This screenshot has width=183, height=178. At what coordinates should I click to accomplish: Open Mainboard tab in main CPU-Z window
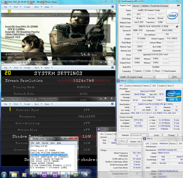coord(137,86)
